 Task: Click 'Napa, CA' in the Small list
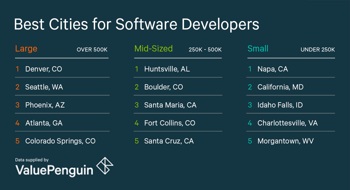click(x=273, y=69)
